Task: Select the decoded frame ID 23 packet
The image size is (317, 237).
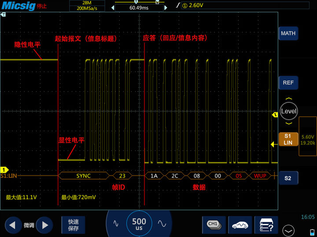Action: click(122, 176)
